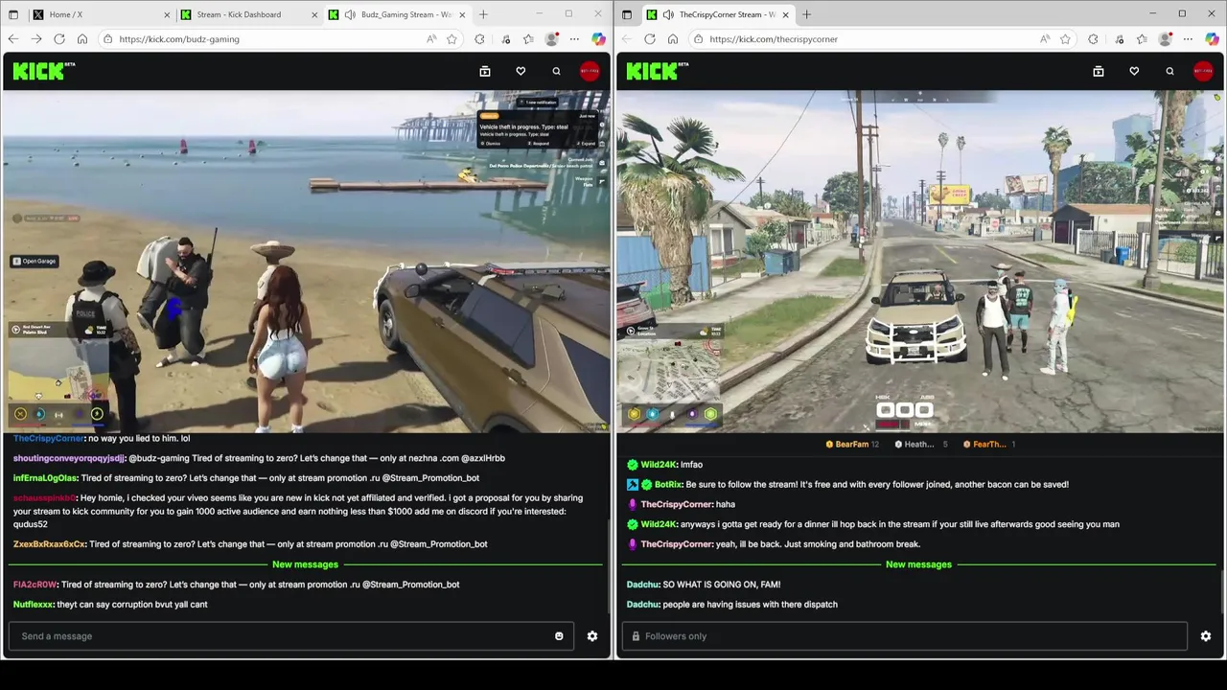Open Copilot in the left browser window

(598, 39)
